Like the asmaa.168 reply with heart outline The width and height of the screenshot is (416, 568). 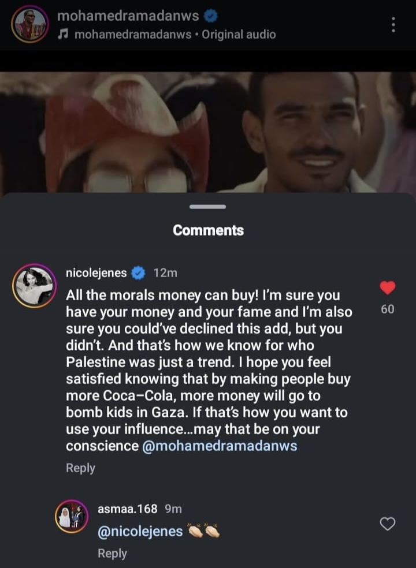[387, 524]
